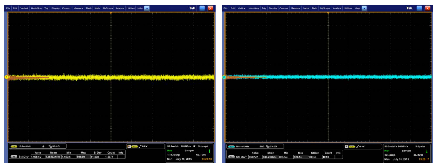436x167 pixels.
Task: Select the 61.62n St Dev cell in left window
Action: (98, 157)
